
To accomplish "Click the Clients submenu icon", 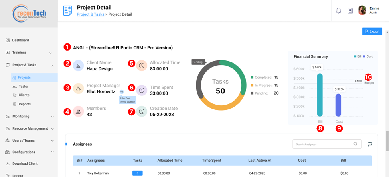I will coord(14,95).
